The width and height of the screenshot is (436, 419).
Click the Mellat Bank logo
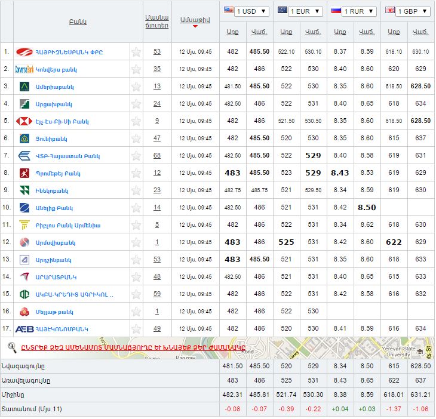tap(24, 312)
